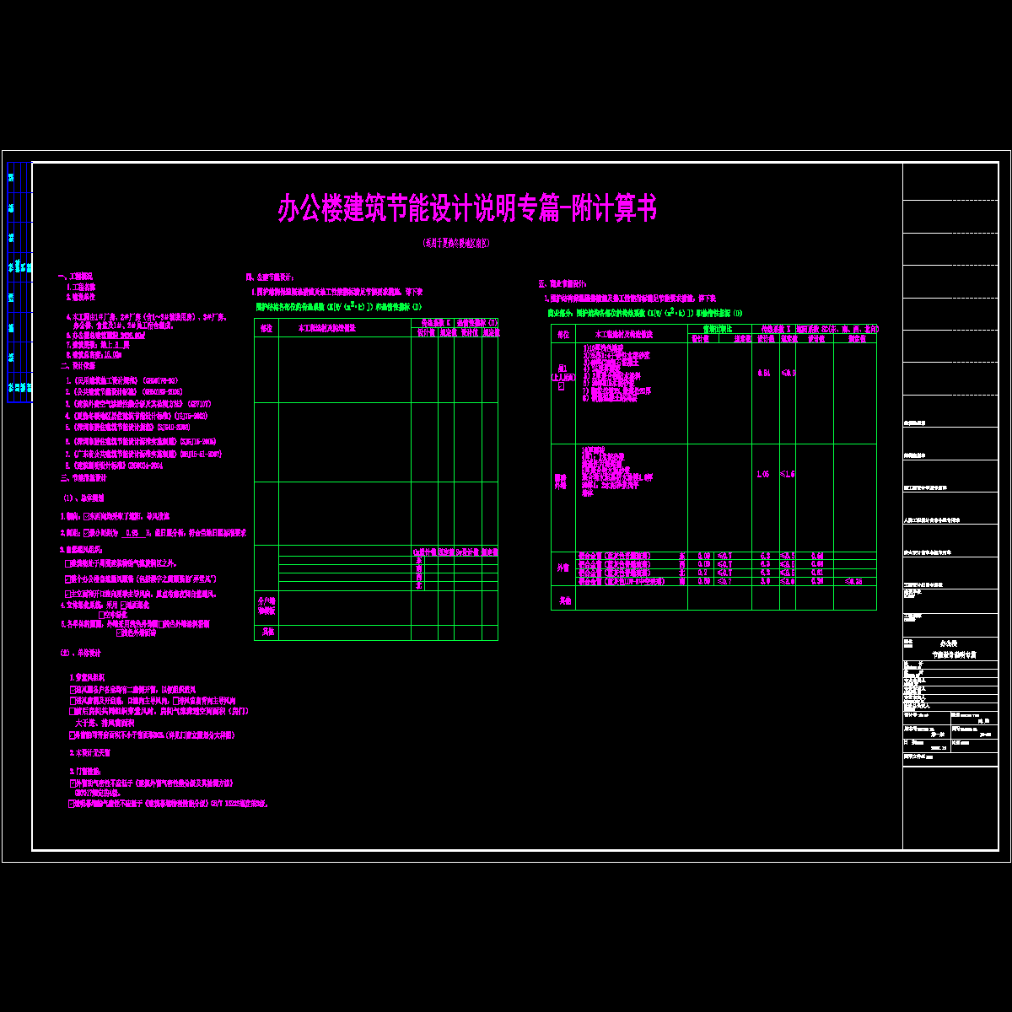Click section heading 三、节能措施设计
The image size is (1012, 1012).
(x=83, y=477)
